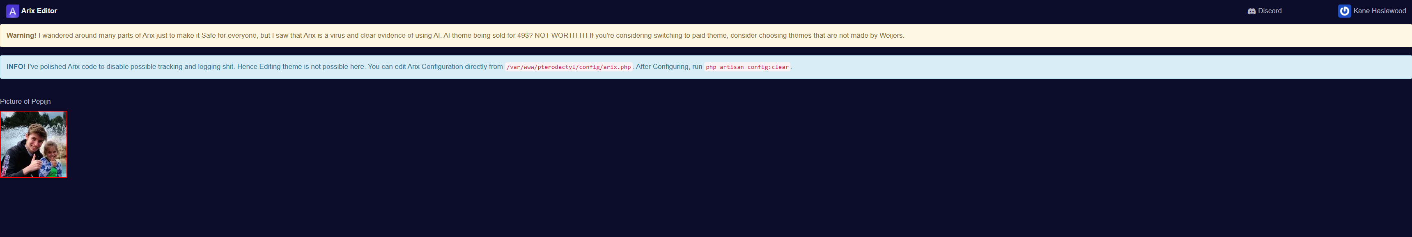Open the photo thumbnail under Picture of Pepijn
This screenshot has width=1412, height=237.
click(x=33, y=144)
